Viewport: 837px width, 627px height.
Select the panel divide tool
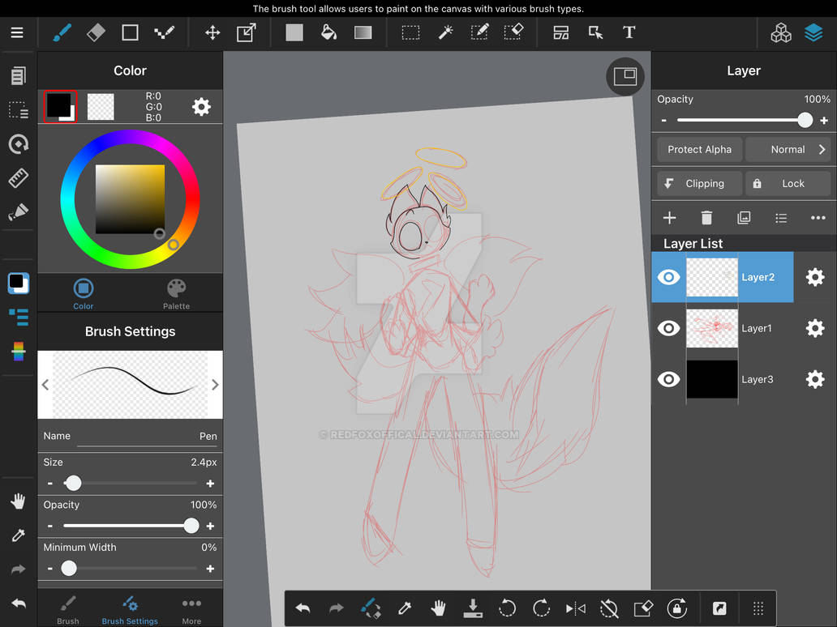[x=561, y=32]
